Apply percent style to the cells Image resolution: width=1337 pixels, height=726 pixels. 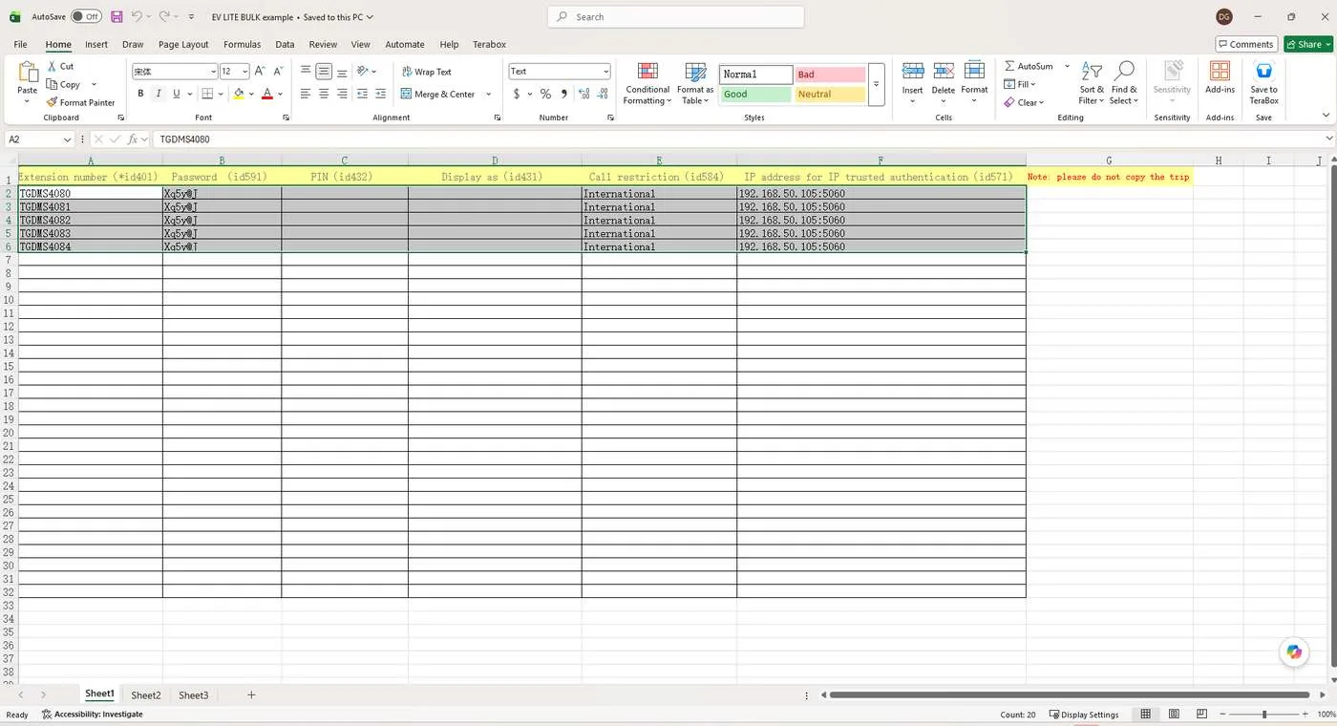[545, 94]
